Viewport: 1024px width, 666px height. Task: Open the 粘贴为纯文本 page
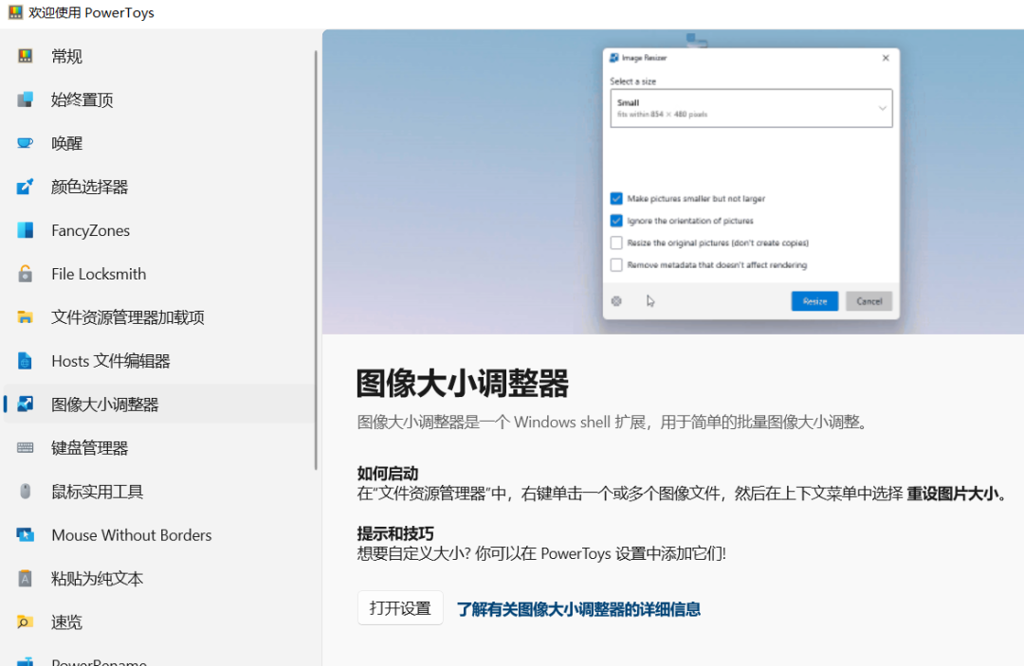[x=98, y=579]
